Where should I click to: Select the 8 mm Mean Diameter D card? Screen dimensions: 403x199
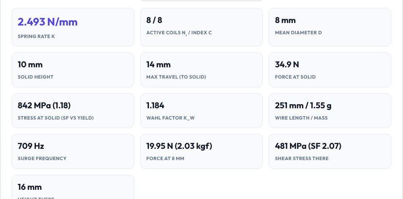(x=330, y=27)
